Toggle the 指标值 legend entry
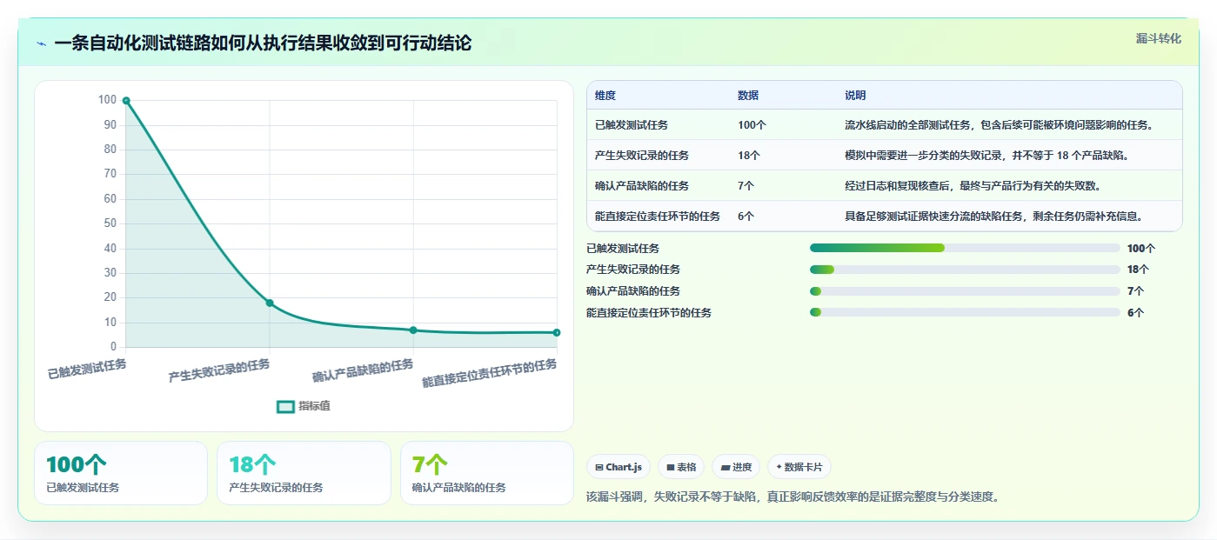The width and height of the screenshot is (1217, 540). [304, 406]
